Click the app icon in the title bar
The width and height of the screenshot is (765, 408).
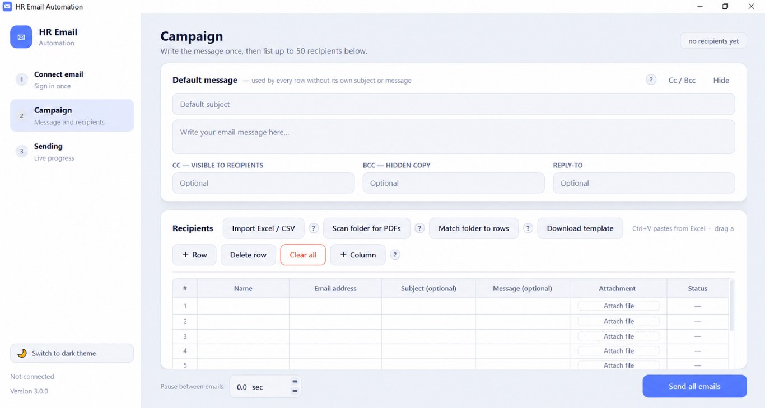[7, 7]
